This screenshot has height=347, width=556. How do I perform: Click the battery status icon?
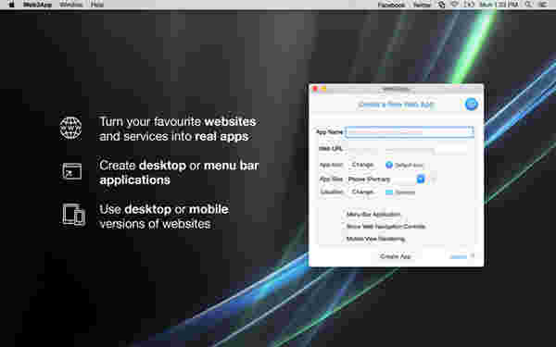[469, 5]
